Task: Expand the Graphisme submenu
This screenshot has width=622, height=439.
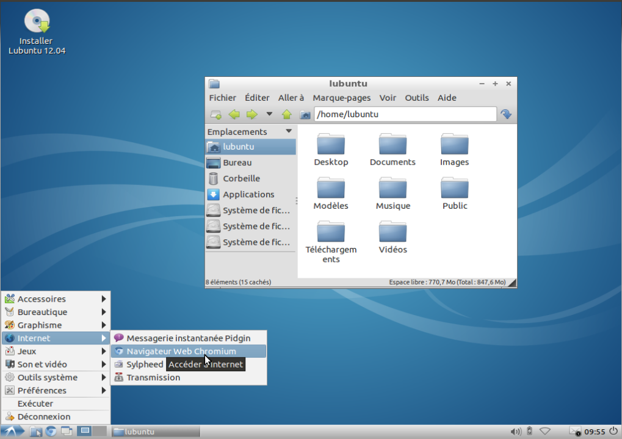Action: pos(56,325)
